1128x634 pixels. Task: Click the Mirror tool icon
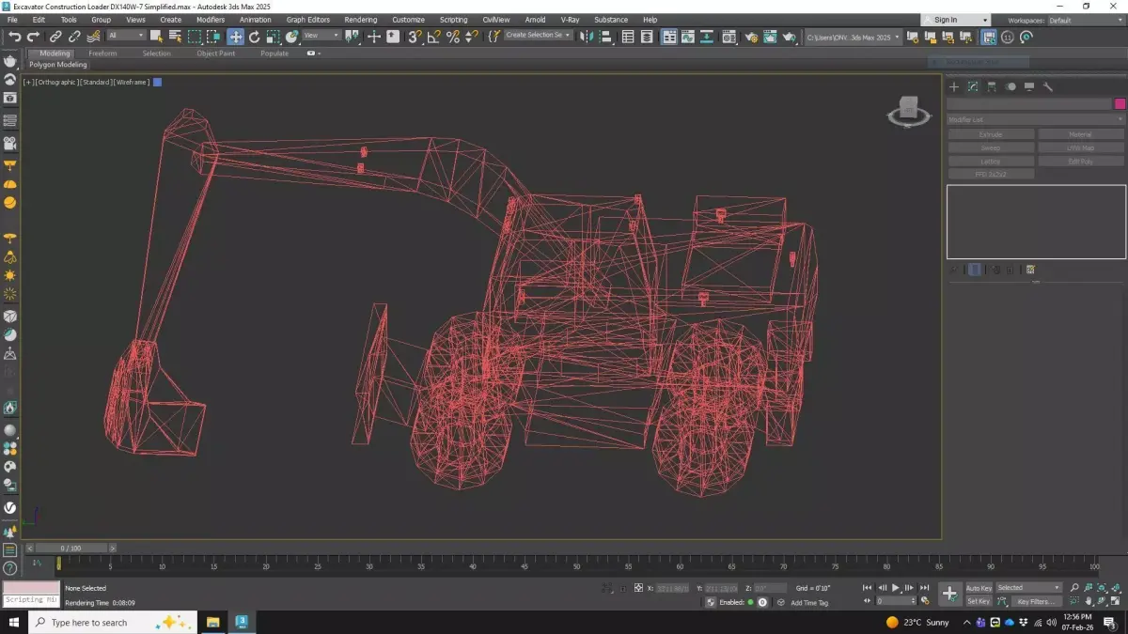click(x=585, y=37)
